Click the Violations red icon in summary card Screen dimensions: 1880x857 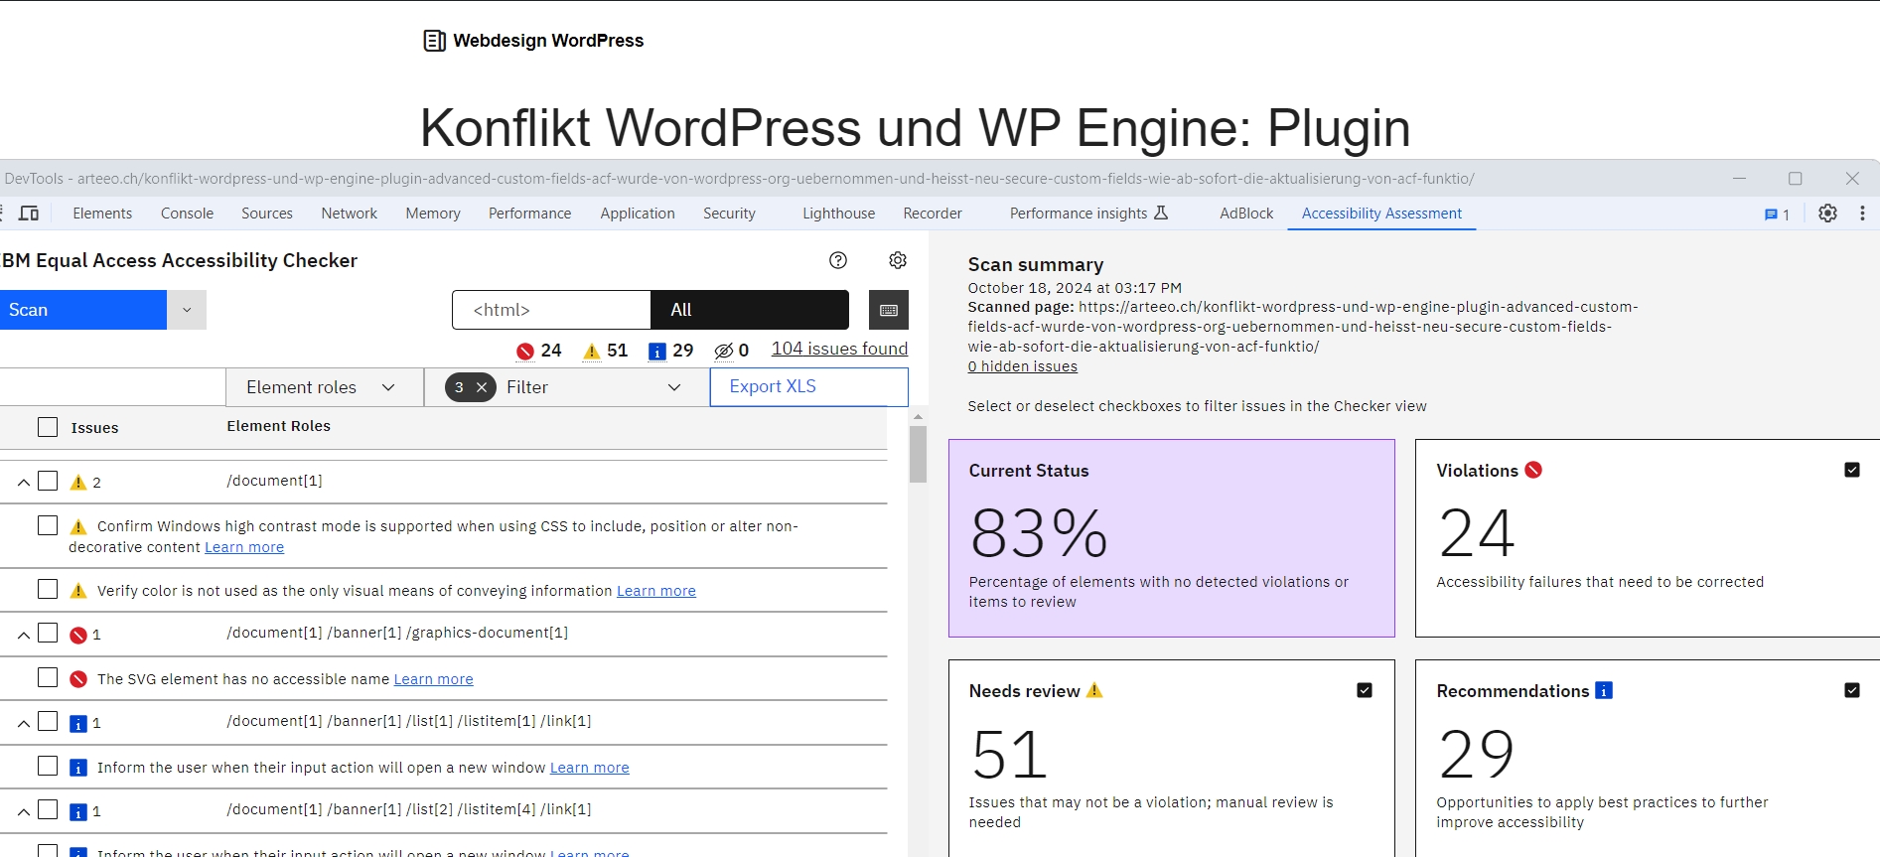(x=1533, y=470)
